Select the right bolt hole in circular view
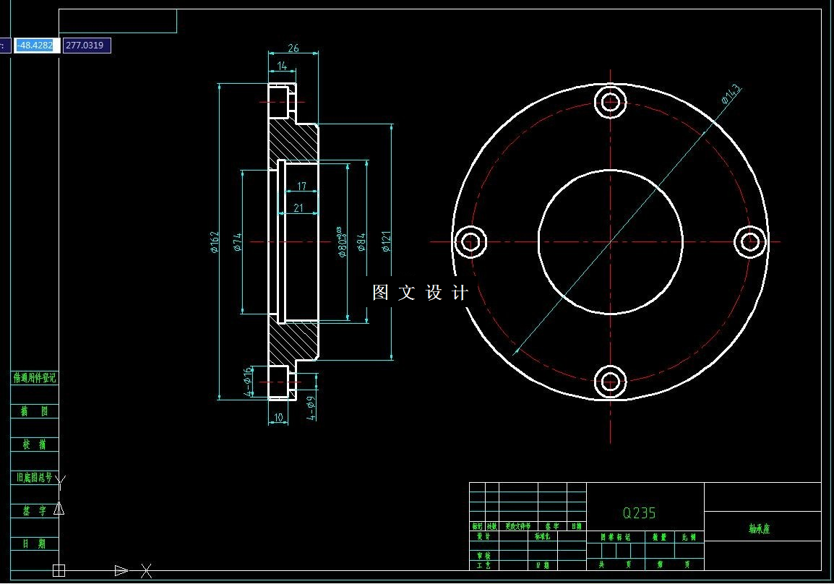 click(750, 242)
